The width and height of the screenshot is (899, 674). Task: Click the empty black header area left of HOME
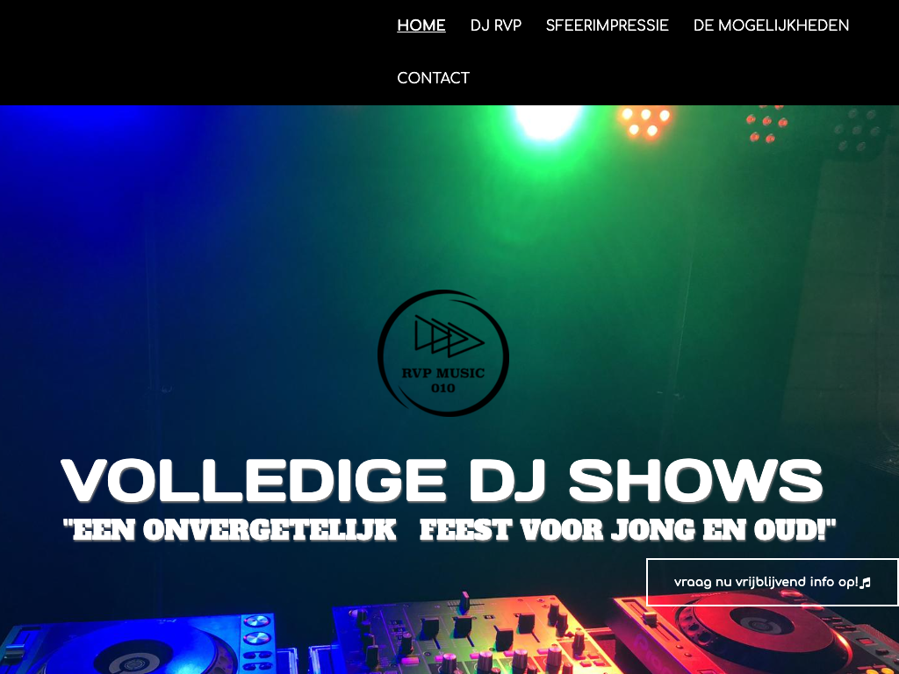195,52
